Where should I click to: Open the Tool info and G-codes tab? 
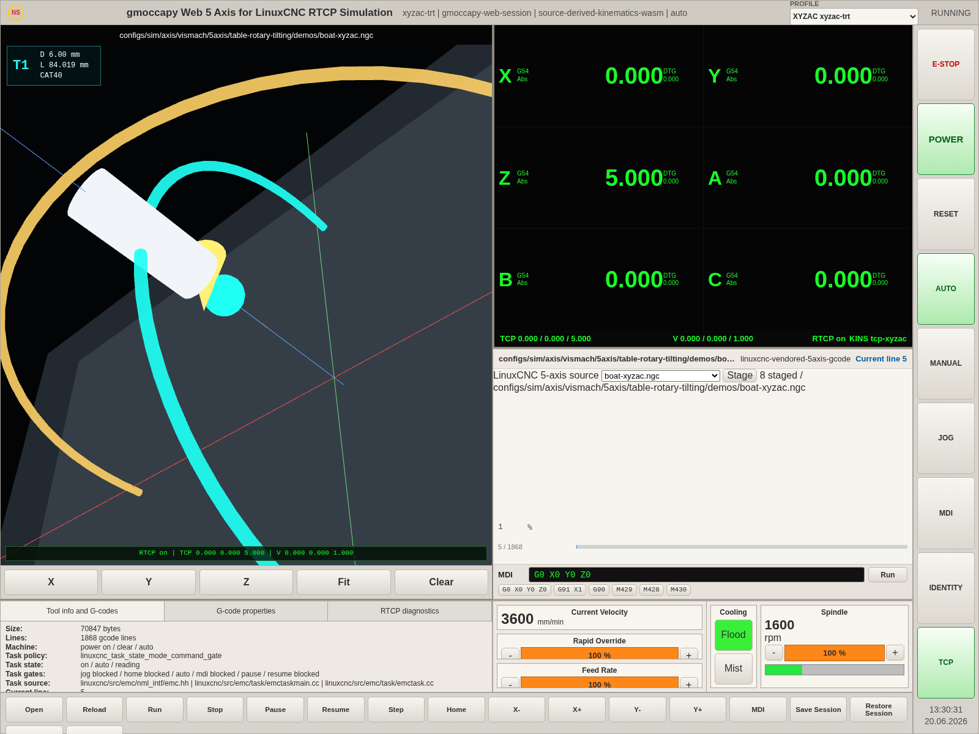point(82,611)
